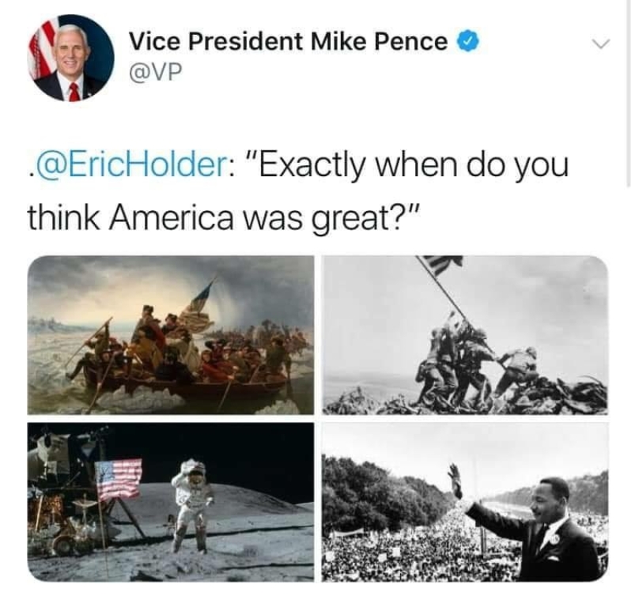Open the tweet options chevron menu
Screen dimensions: 635x607
click(600, 43)
